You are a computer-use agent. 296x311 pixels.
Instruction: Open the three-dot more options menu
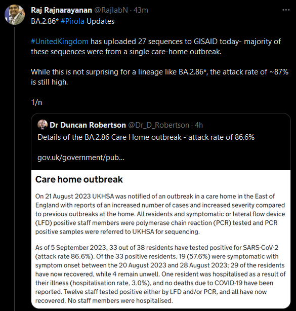tap(286, 10)
